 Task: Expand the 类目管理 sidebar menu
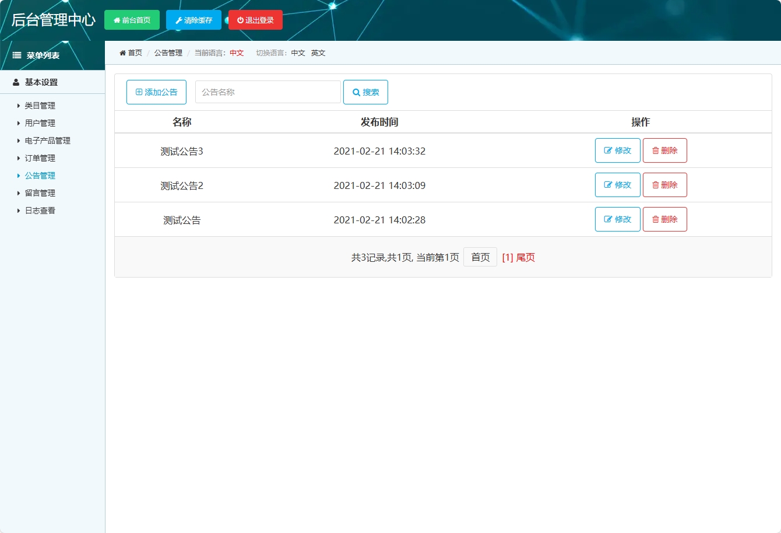pyautogui.click(x=40, y=106)
